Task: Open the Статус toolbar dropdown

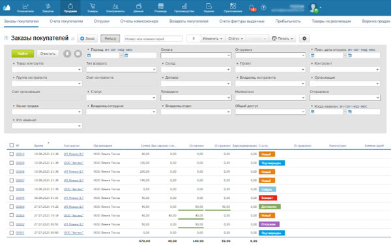Action: (235, 38)
